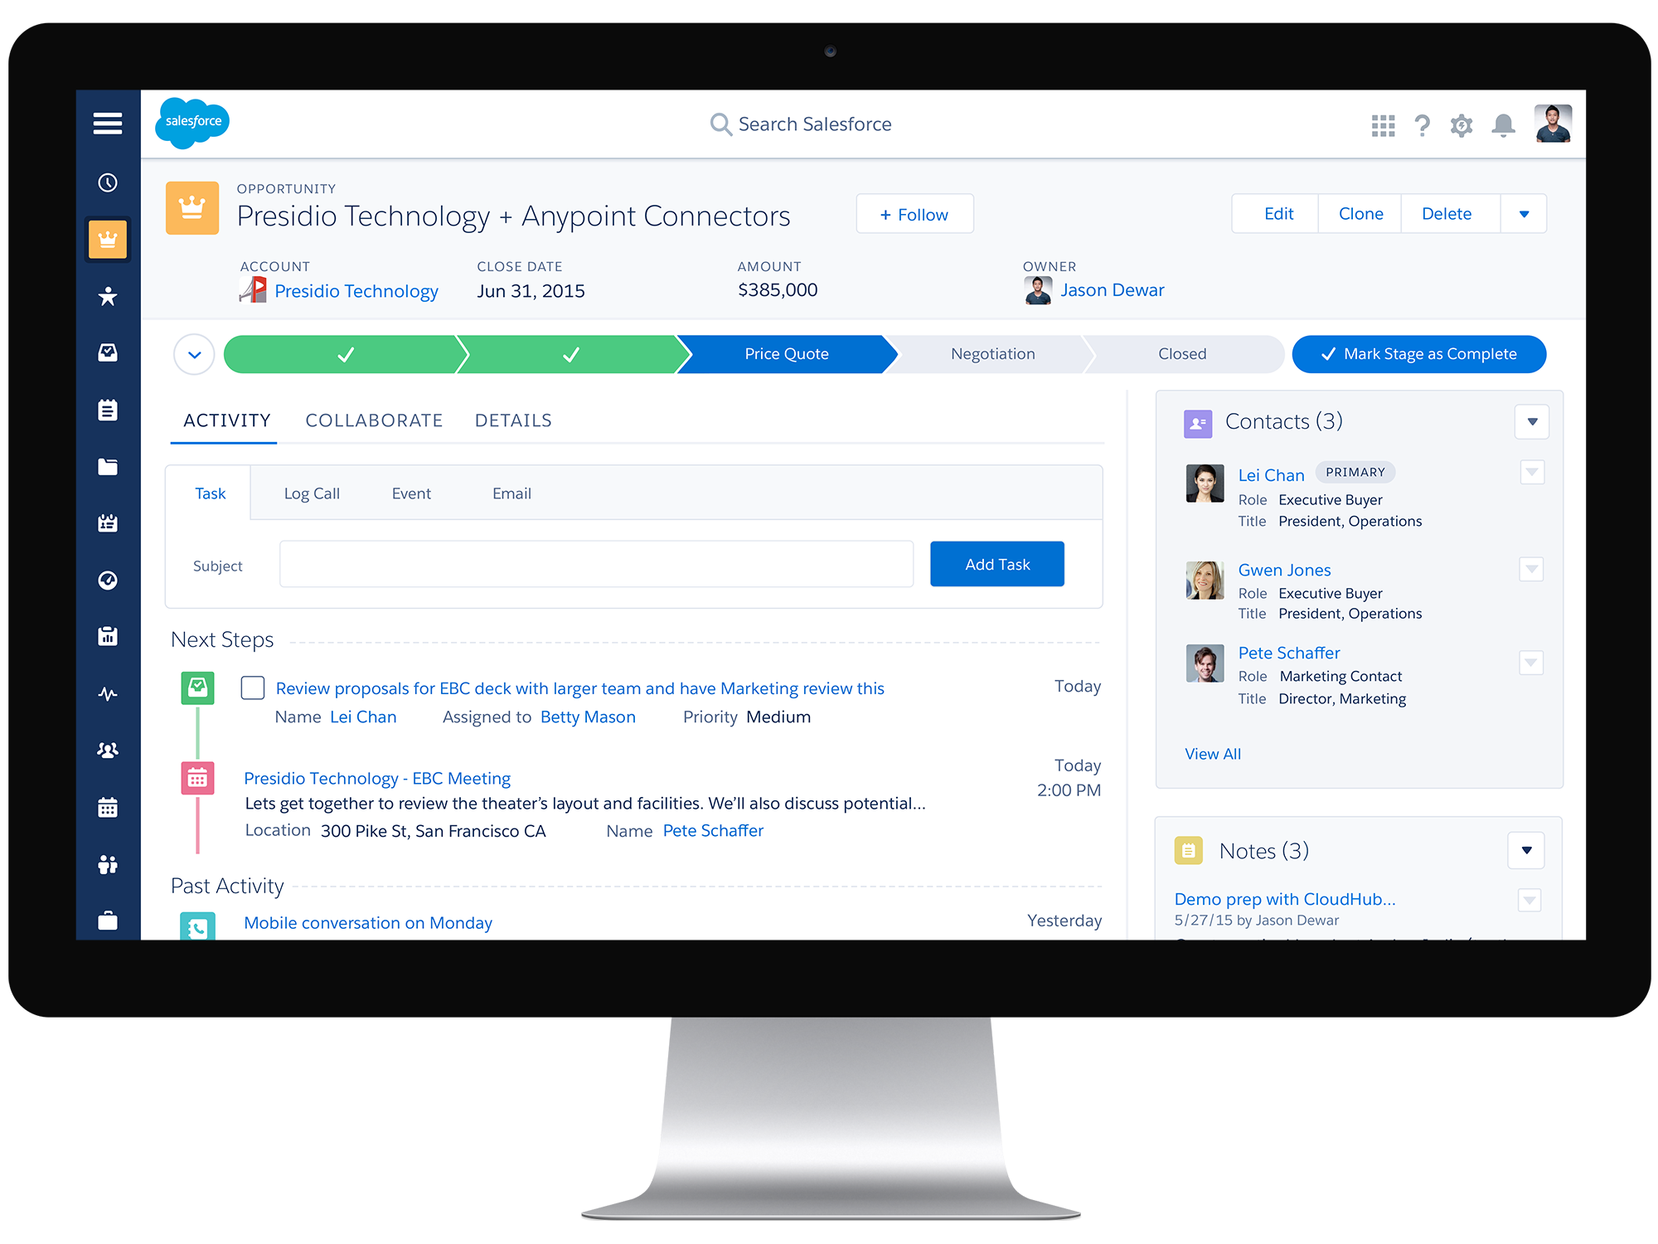Screen dimensions: 1658x1244
Task: Toggle the stage progress chevron expander
Action: [193, 354]
